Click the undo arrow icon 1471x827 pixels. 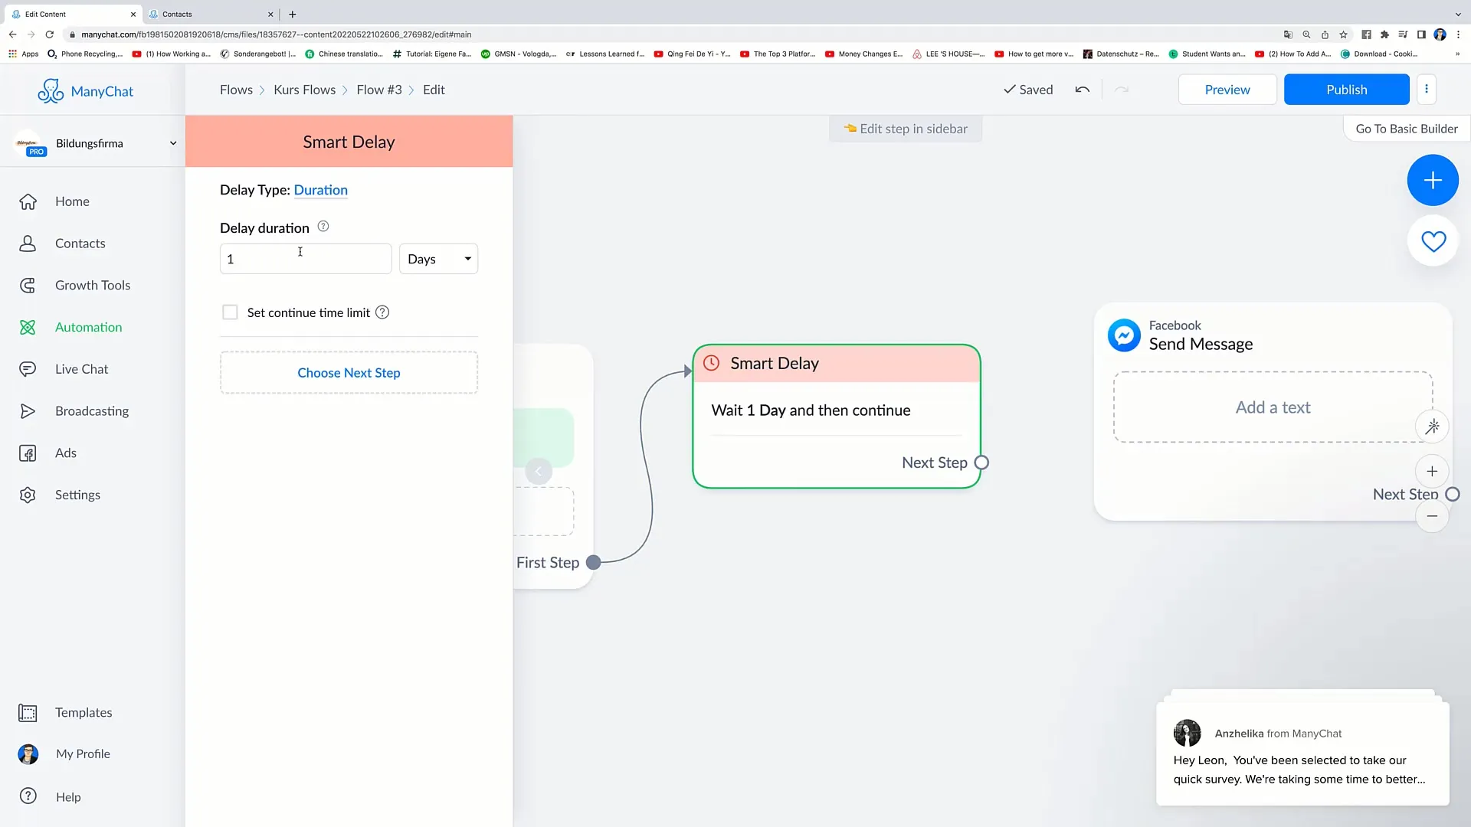(1083, 90)
